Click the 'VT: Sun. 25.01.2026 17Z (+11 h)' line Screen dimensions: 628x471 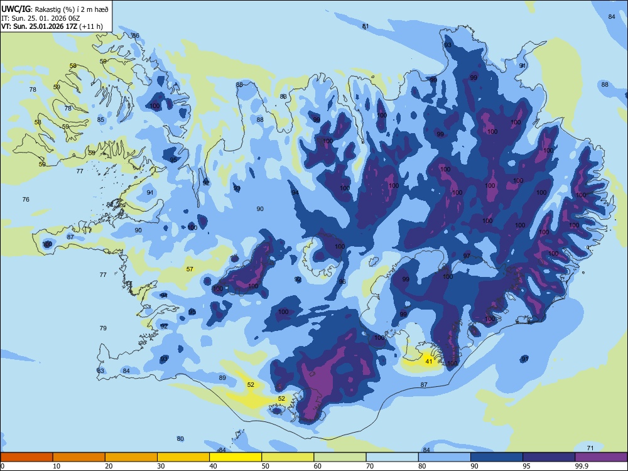[x=52, y=26]
